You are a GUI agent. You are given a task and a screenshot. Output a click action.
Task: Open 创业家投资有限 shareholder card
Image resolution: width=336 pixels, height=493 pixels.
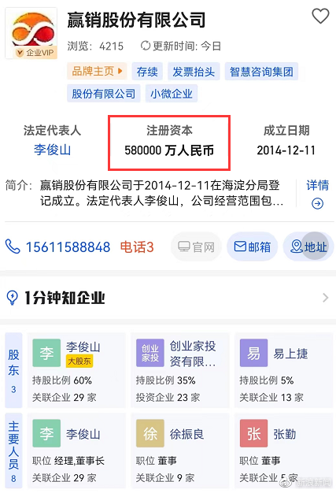point(180,370)
